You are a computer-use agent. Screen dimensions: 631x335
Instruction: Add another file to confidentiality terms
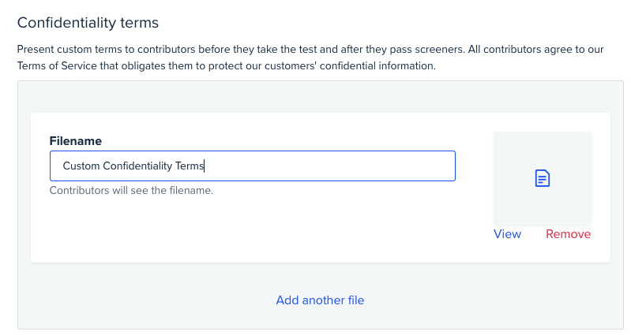tap(320, 300)
